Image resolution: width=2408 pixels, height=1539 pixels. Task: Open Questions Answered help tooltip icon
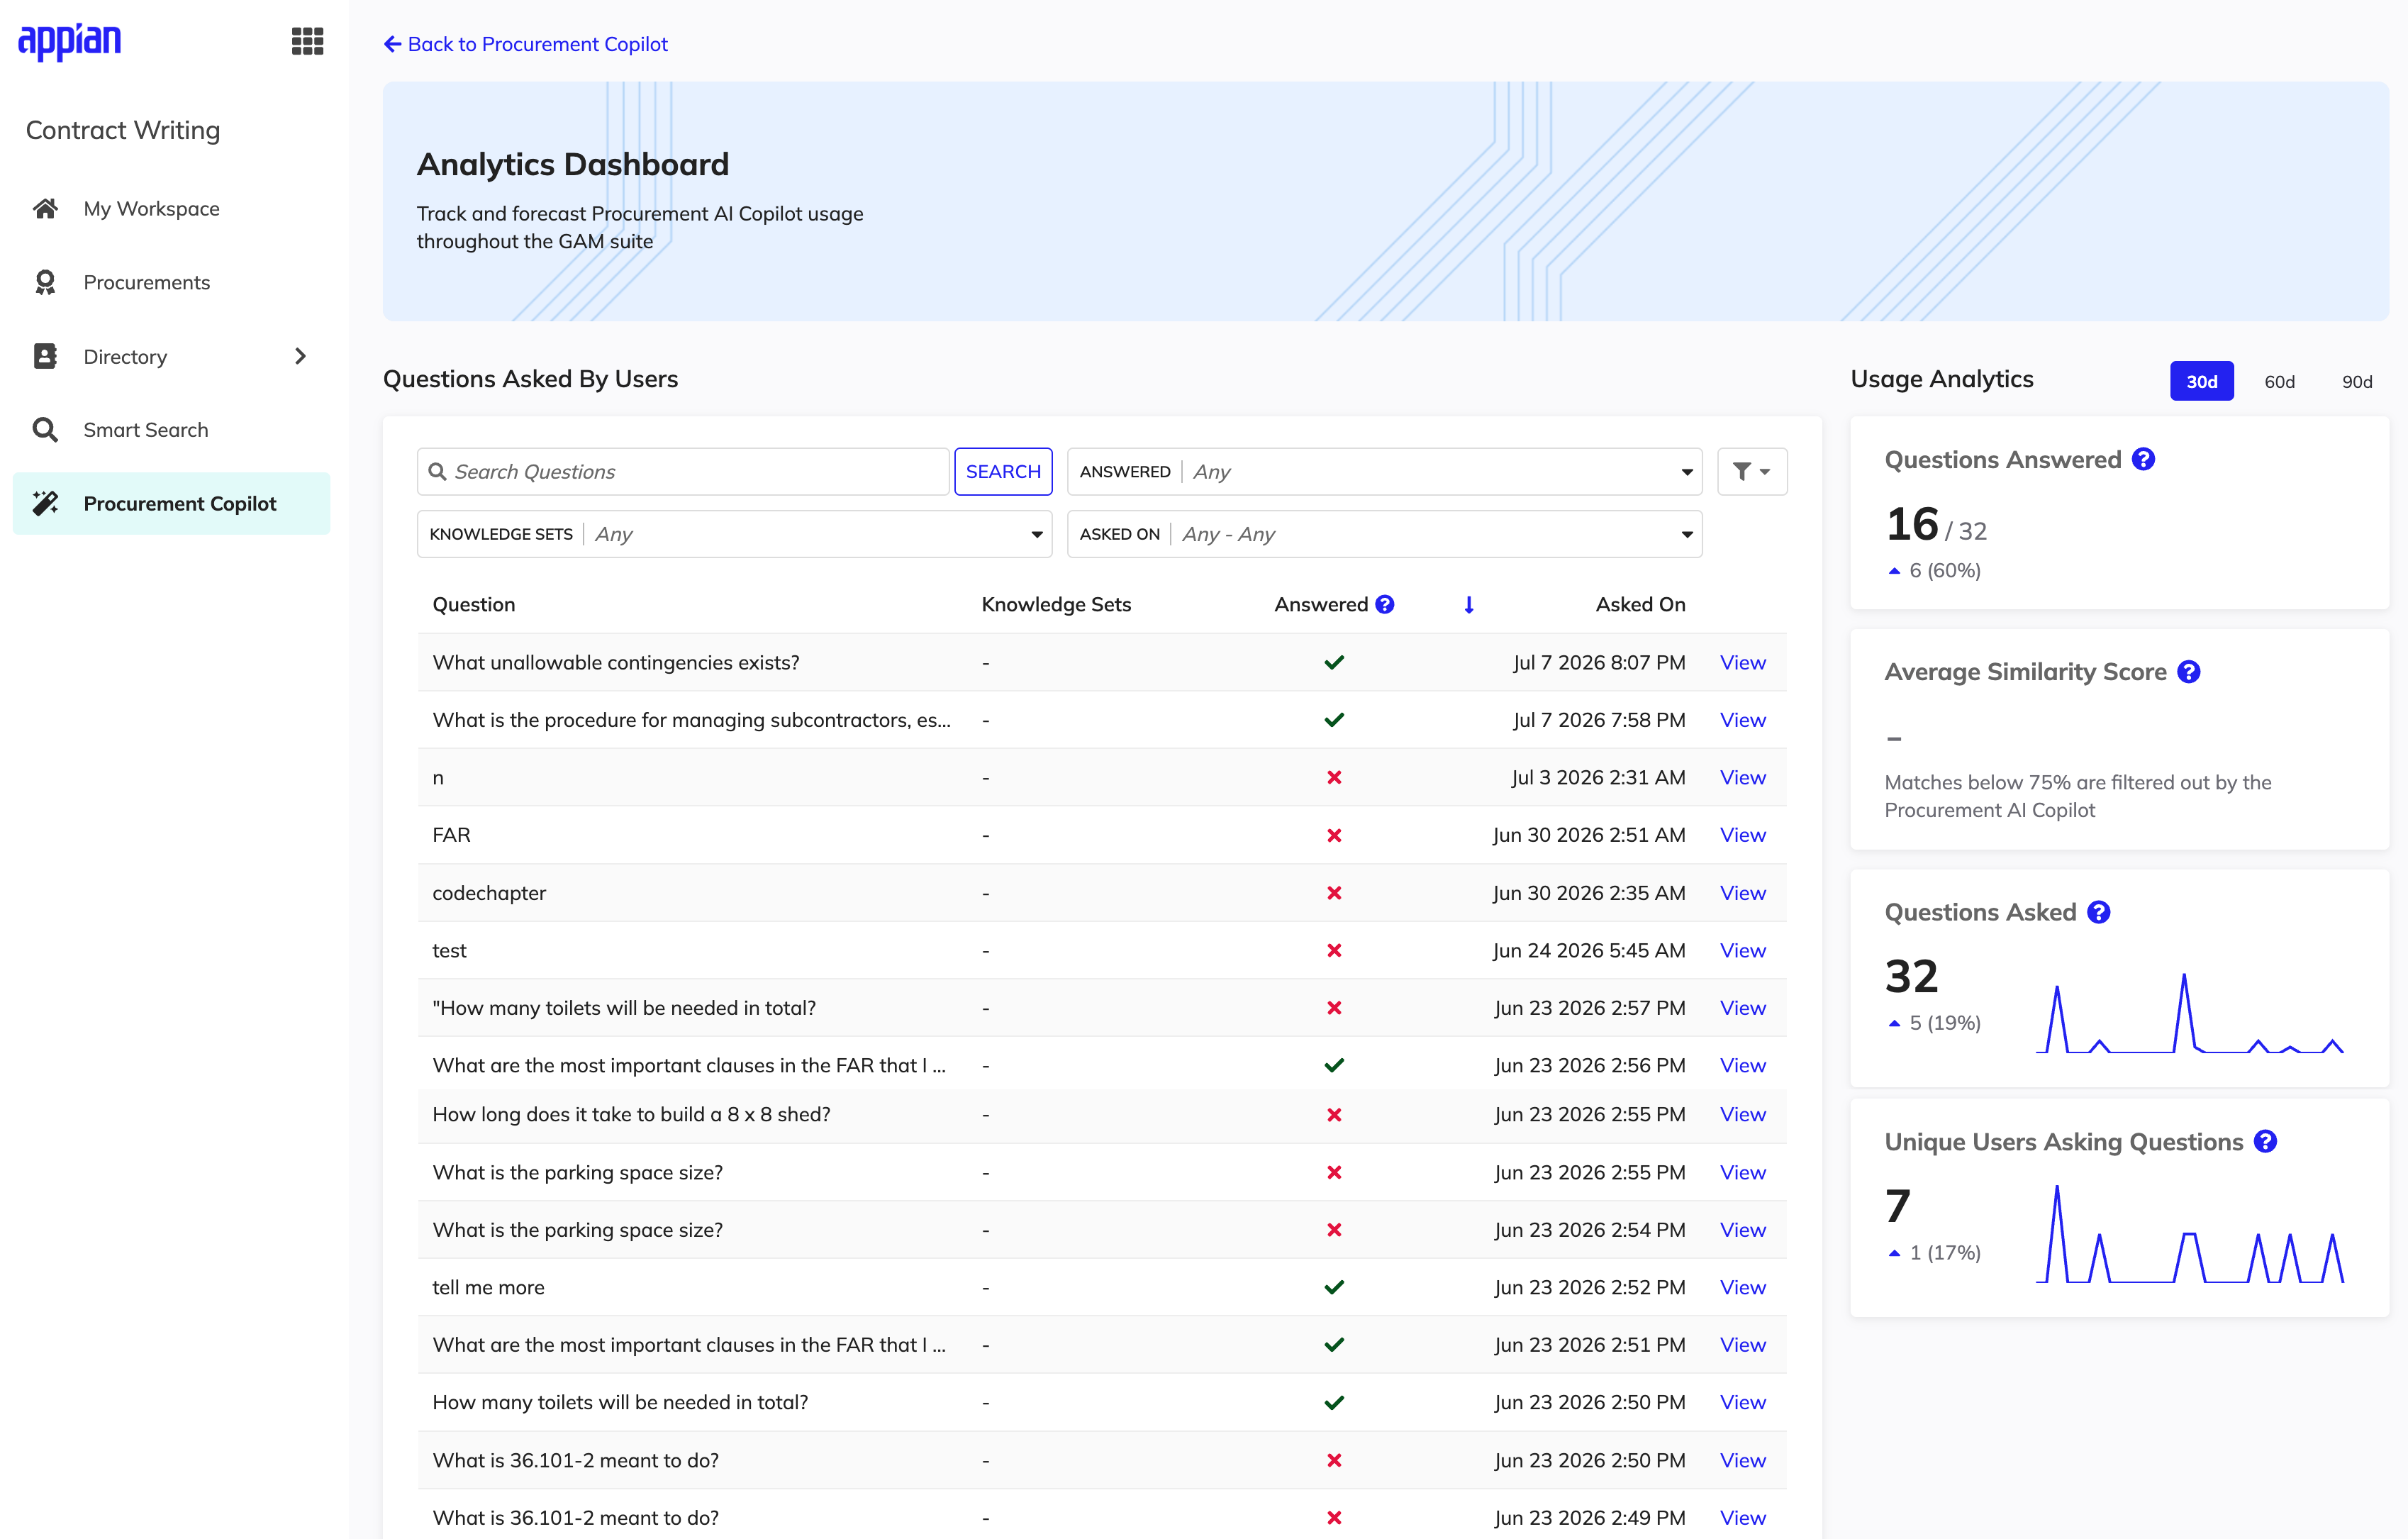[x=2143, y=459]
